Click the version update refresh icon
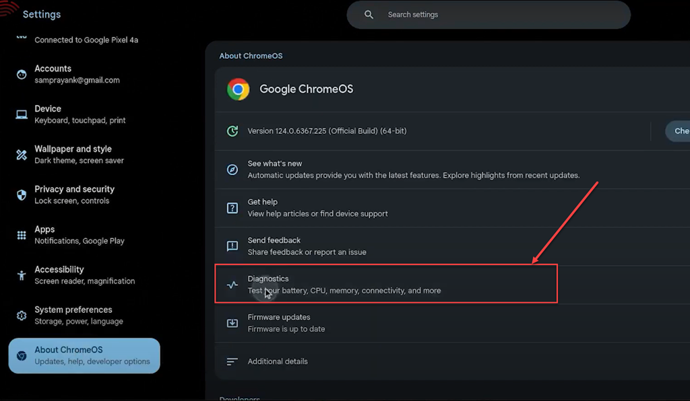 pos(232,131)
